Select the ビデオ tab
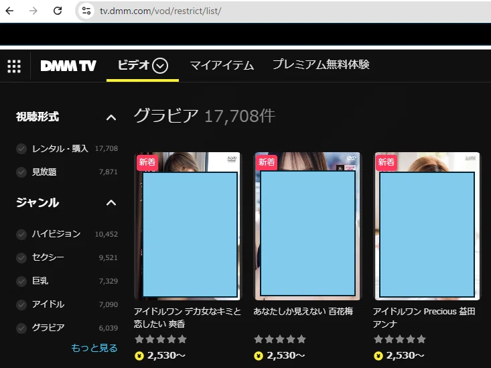 143,66
